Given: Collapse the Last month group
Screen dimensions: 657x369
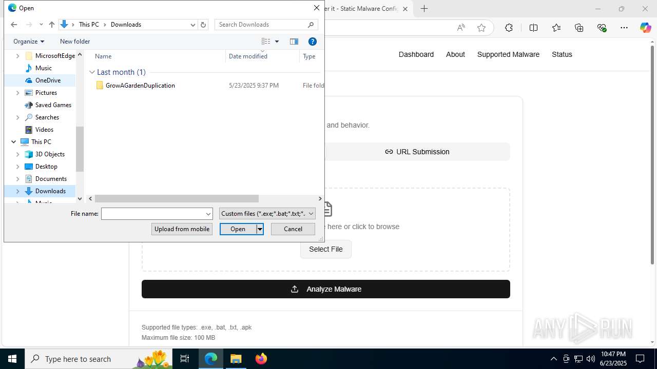Looking at the screenshot, I should [x=92, y=72].
